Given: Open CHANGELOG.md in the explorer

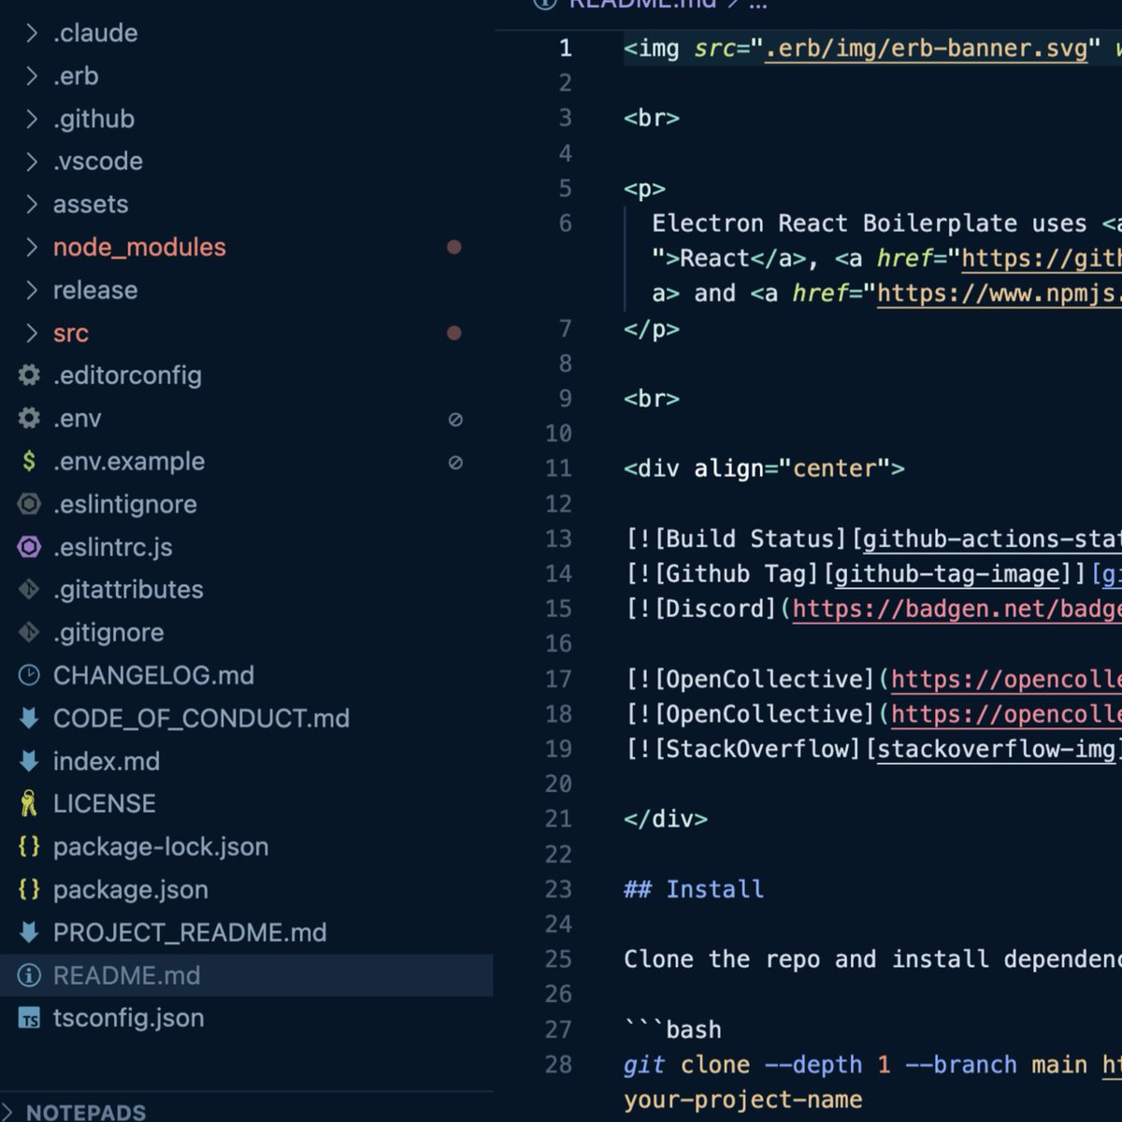Looking at the screenshot, I should coord(153,676).
